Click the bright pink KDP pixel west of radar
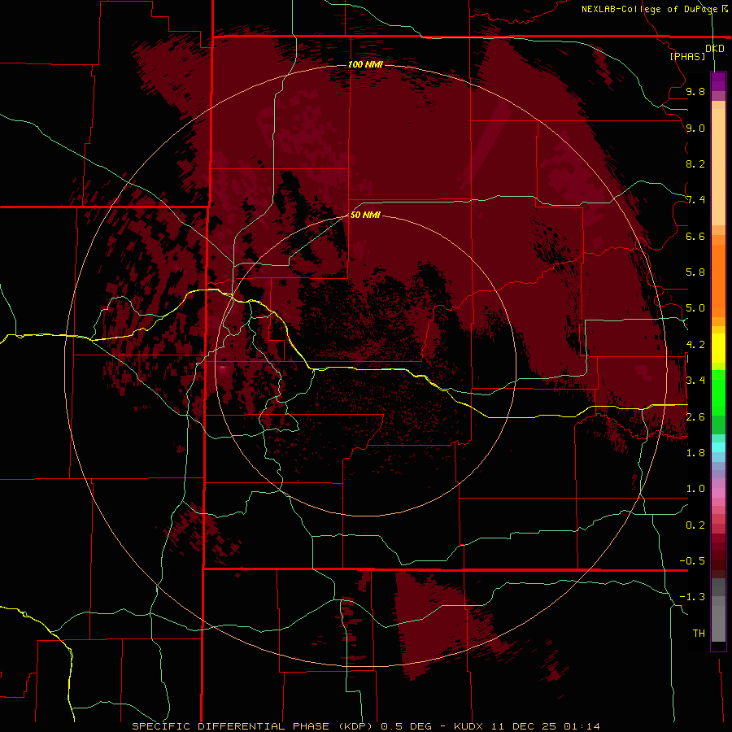Viewport: 732px width, 732px height. click(223, 368)
